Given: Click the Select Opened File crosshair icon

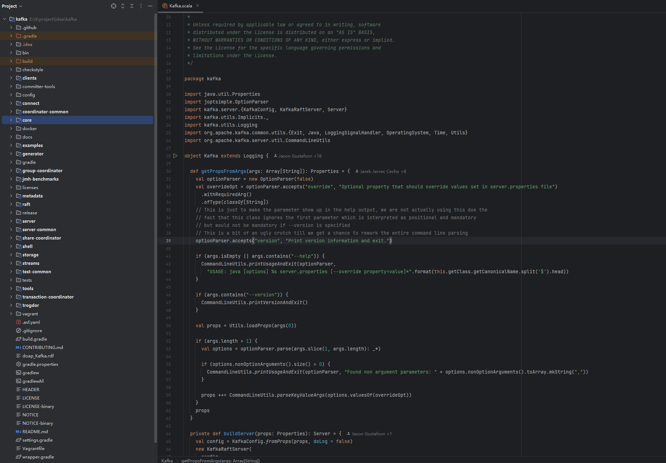Looking at the screenshot, I should [x=114, y=6].
